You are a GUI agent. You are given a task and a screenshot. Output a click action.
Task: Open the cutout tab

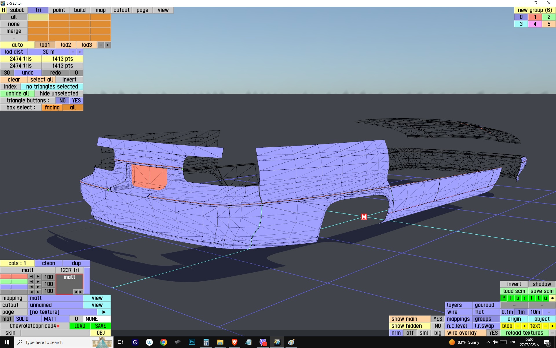(x=121, y=10)
